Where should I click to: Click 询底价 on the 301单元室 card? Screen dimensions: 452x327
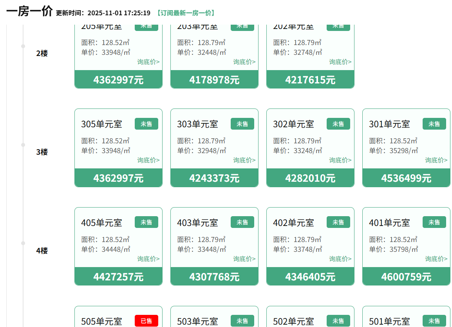(436, 160)
